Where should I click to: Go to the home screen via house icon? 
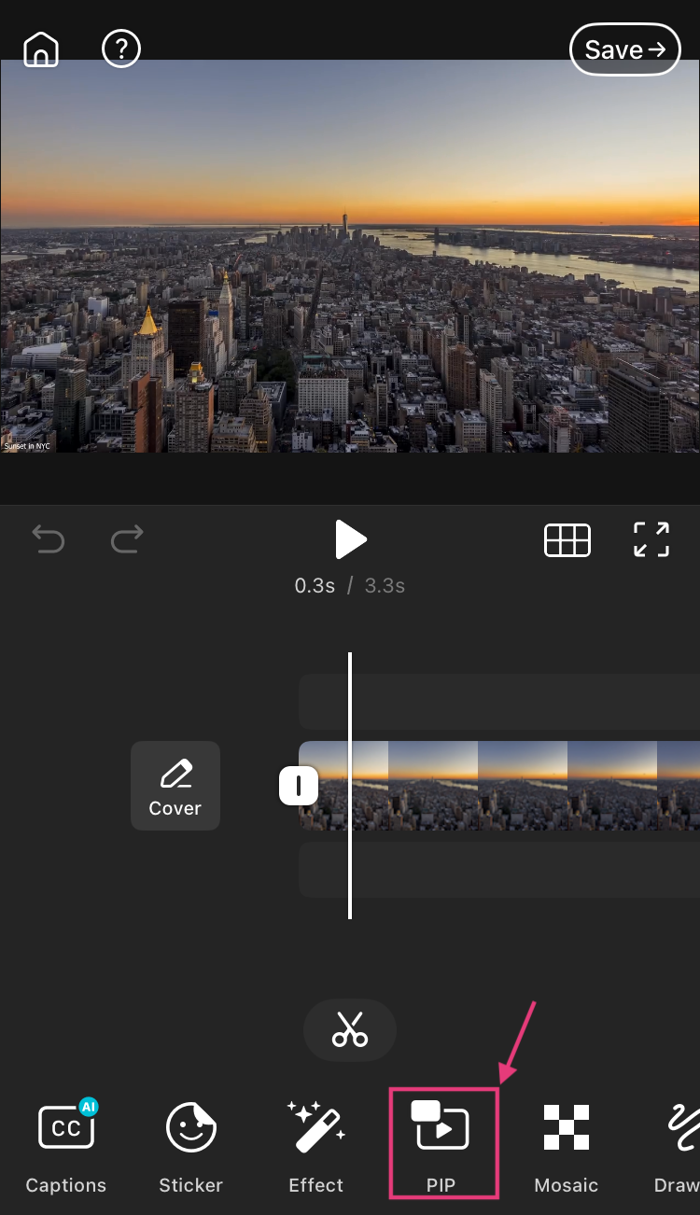pyautogui.click(x=41, y=49)
